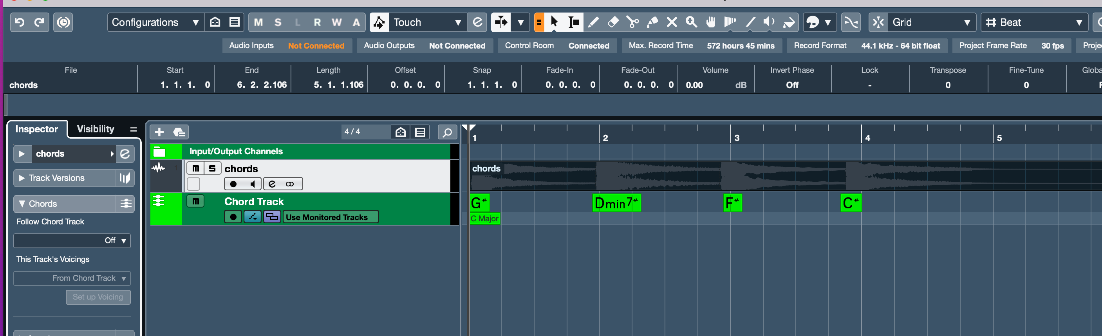Mute the chords audio track
1102x336 pixels.
point(195,168)
